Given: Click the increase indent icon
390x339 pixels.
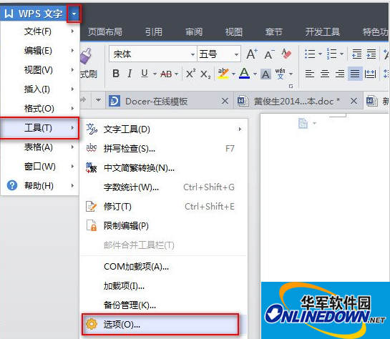Looking at the screenshot, I should (x=371, y=54).
